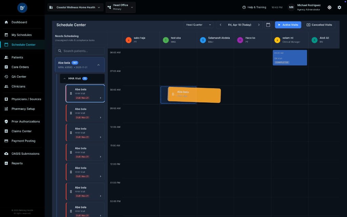This screenshot has height=217, width=347.
Task: Click the OASIS Submissions cloud icon
Action: [6, 154]
